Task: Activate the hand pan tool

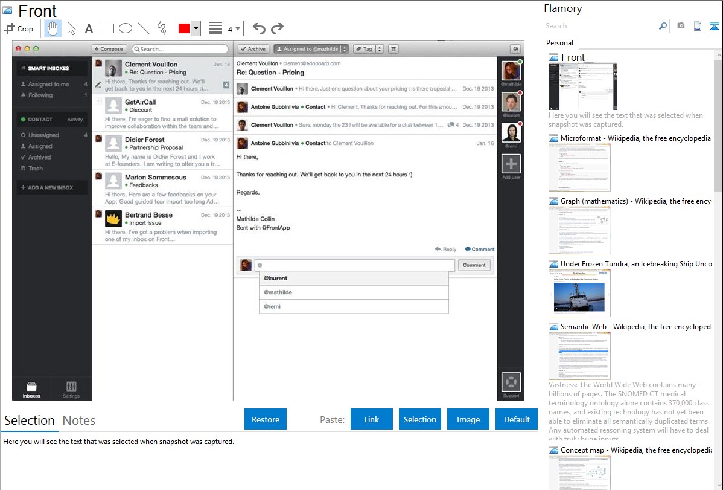Action: tap(53, 28)
